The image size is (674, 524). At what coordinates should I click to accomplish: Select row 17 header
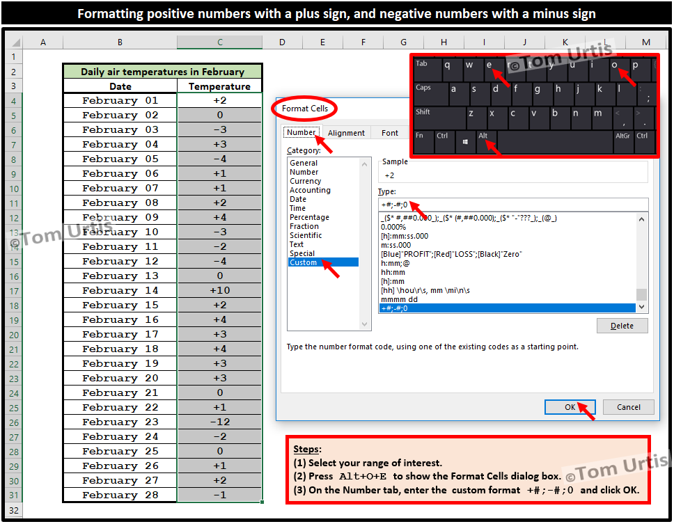pyautogui.click(x=14, y=291)
